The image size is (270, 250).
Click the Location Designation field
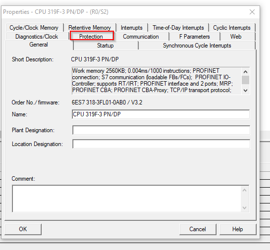(161, 144)
